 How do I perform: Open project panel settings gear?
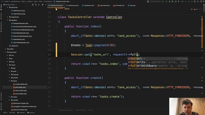43,4
